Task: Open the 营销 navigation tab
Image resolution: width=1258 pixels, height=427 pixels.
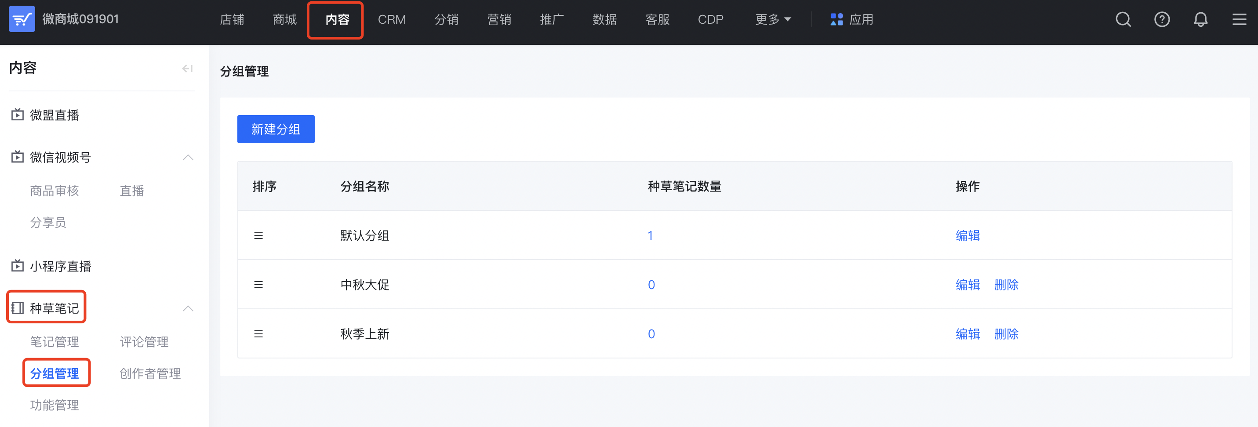Action: tap(499, 19)
